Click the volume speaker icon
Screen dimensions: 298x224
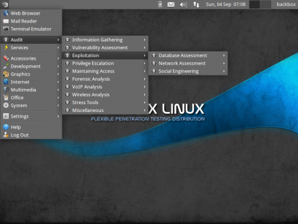(x=184, y=4)
